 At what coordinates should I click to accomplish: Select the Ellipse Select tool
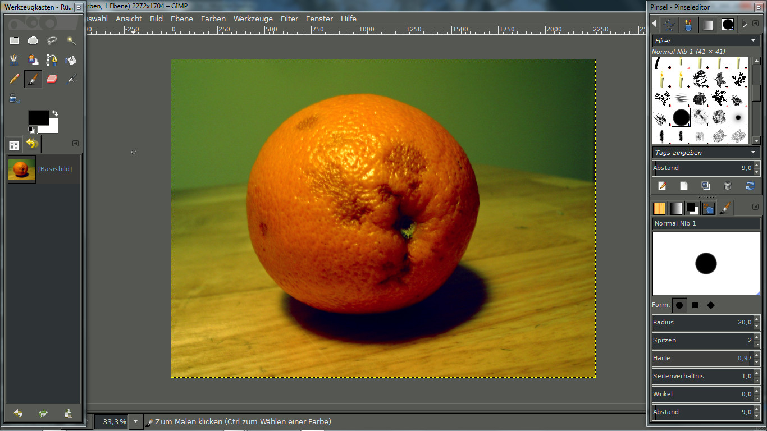coord(33,40)
